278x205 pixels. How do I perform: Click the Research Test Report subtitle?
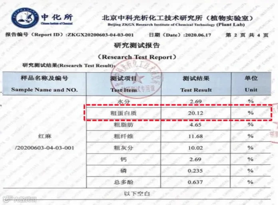pos(137,57)
